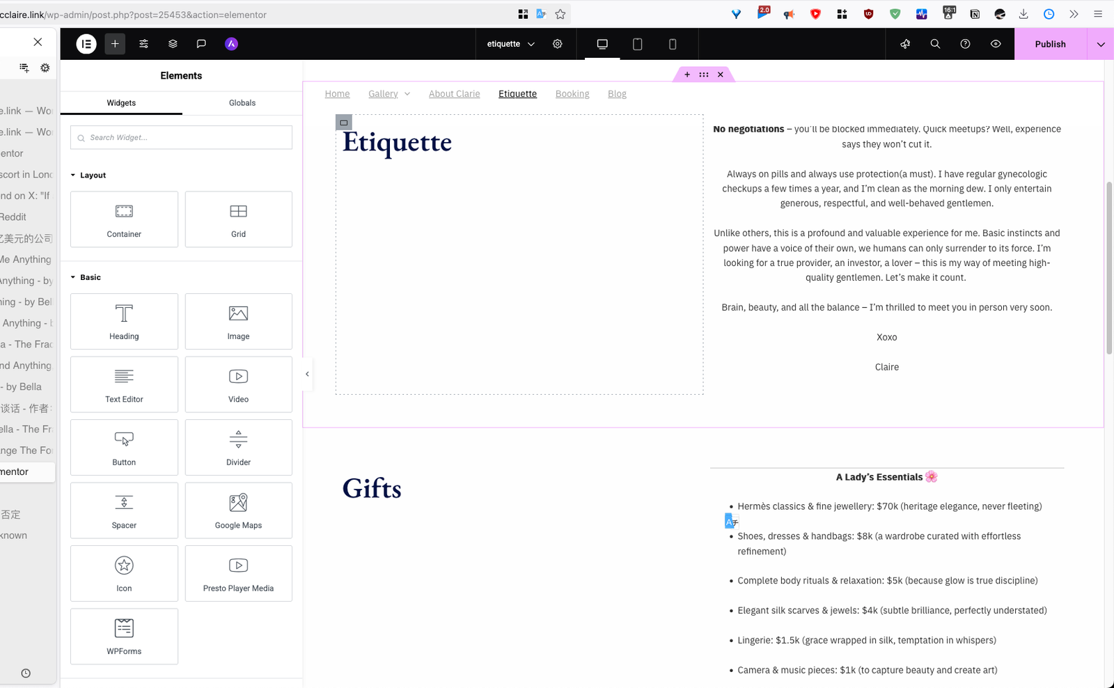Switch to mobile responsive view
The image size is (1114, 688).
tap(672, 44)
